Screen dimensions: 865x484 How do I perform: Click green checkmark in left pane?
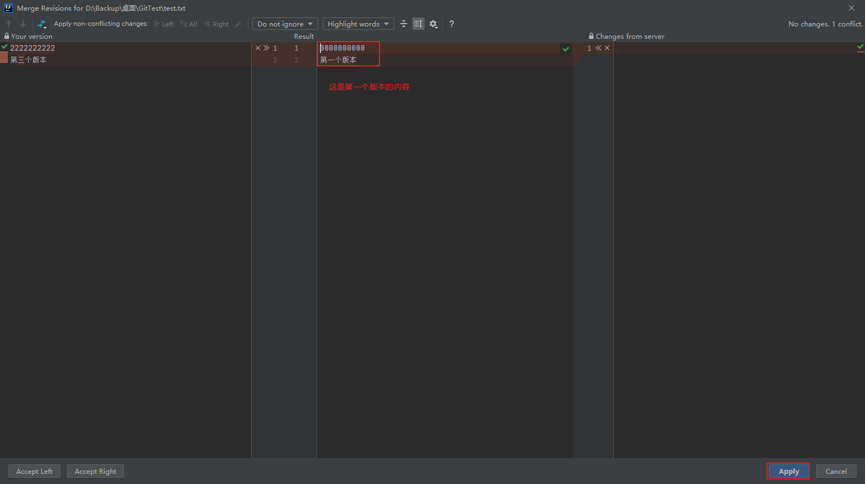pos(5,47)
